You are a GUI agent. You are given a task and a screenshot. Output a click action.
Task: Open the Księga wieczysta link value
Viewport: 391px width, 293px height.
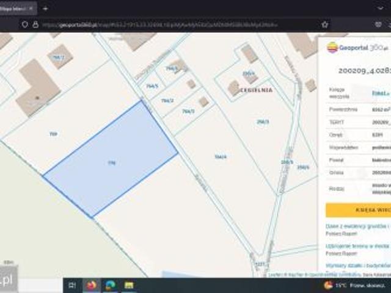(x=381, y=93)
